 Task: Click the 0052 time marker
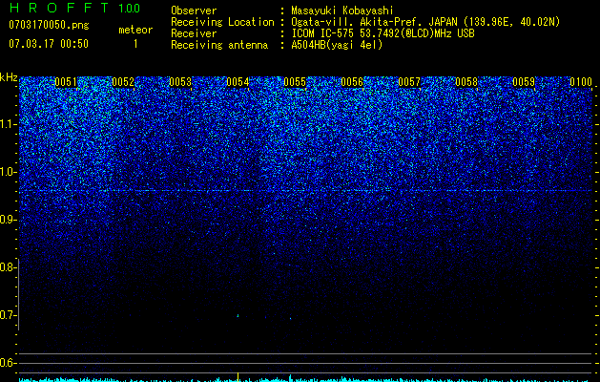[123, 82]
